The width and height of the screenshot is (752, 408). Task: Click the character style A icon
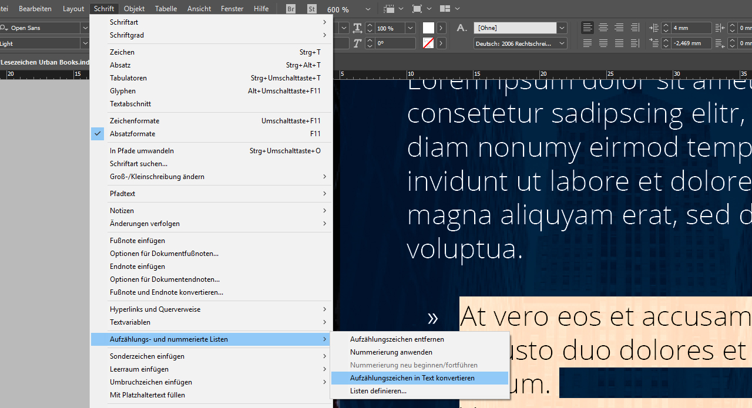point(462,28)
